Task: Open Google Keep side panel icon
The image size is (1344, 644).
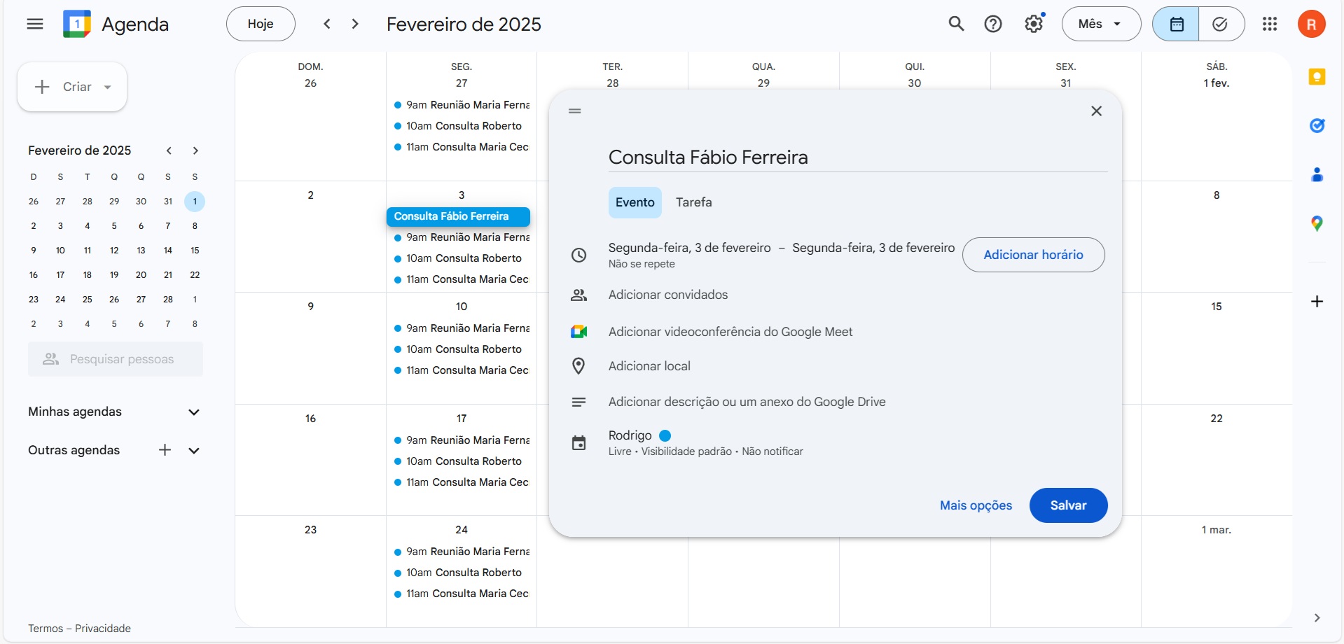Action: (x=1317, y=77)
